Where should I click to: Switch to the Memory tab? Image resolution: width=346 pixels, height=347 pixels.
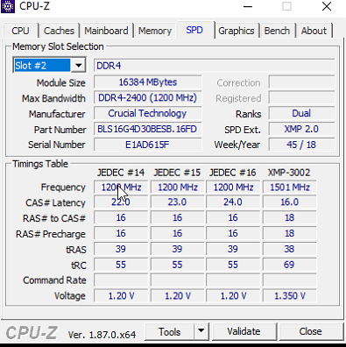(x=155, y=31)
